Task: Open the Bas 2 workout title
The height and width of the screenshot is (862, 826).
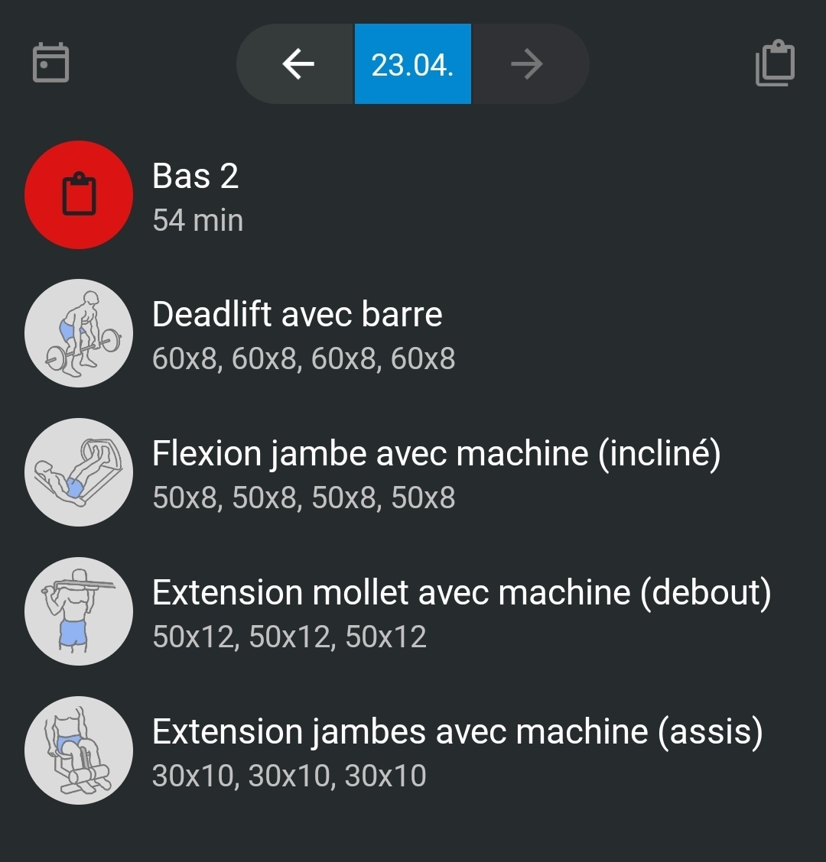Action: pyautogui.click(x=196, y=177)
